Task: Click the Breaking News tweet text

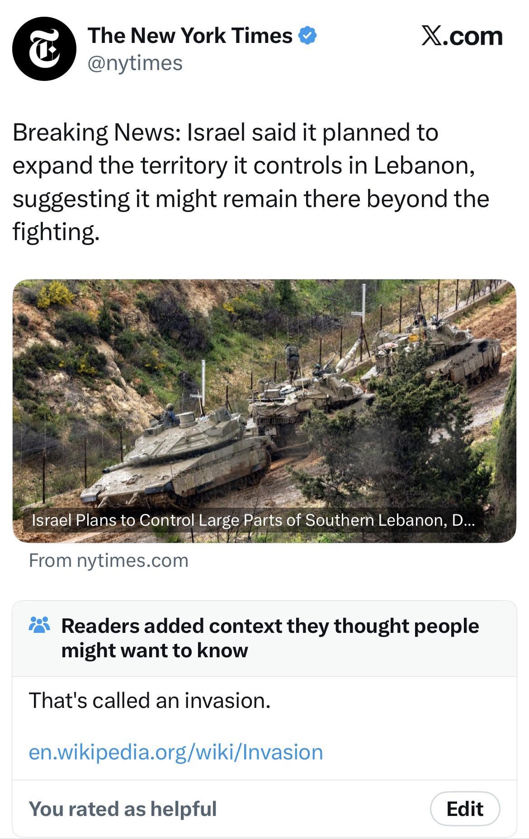Action: tap(251, 182)
